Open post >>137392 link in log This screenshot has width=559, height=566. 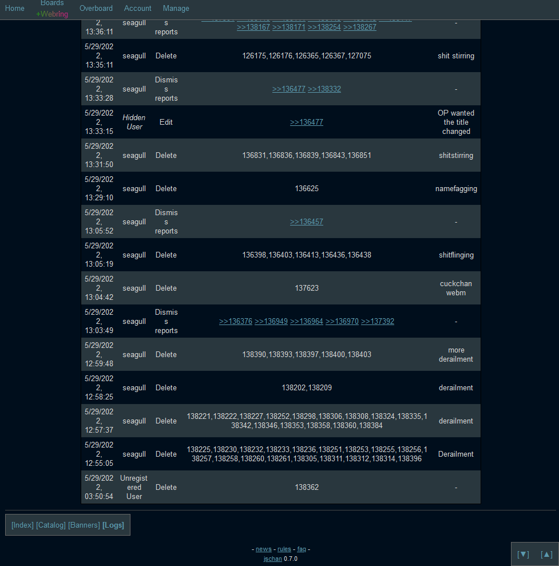pyautogui.click(x=378, y=322)
